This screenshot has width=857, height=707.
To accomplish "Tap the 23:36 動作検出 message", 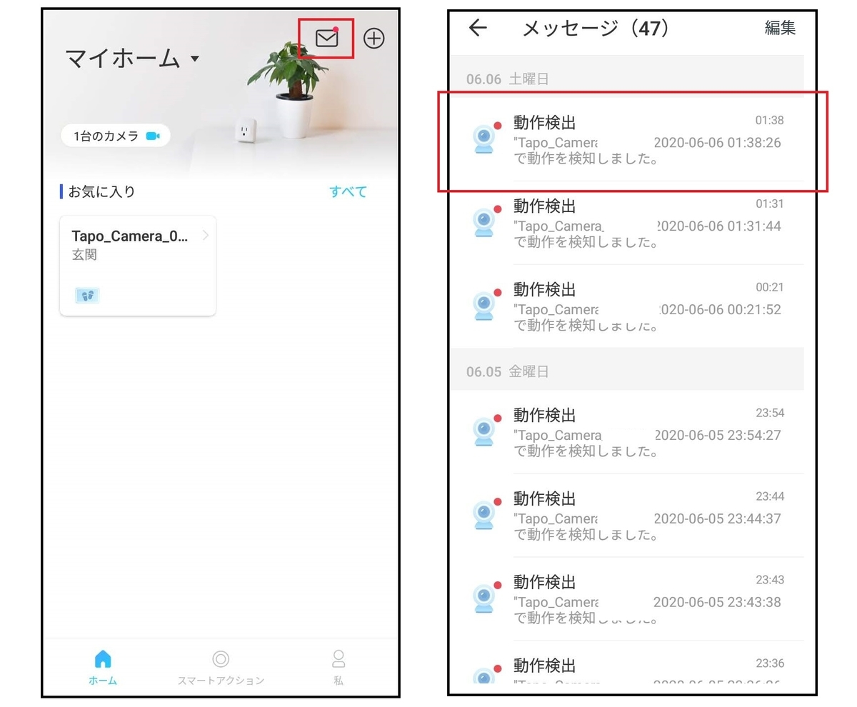I will tap(627, 664).
